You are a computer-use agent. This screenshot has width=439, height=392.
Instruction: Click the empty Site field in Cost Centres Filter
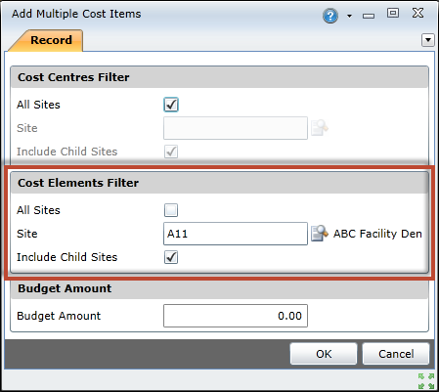coord(236,128)
